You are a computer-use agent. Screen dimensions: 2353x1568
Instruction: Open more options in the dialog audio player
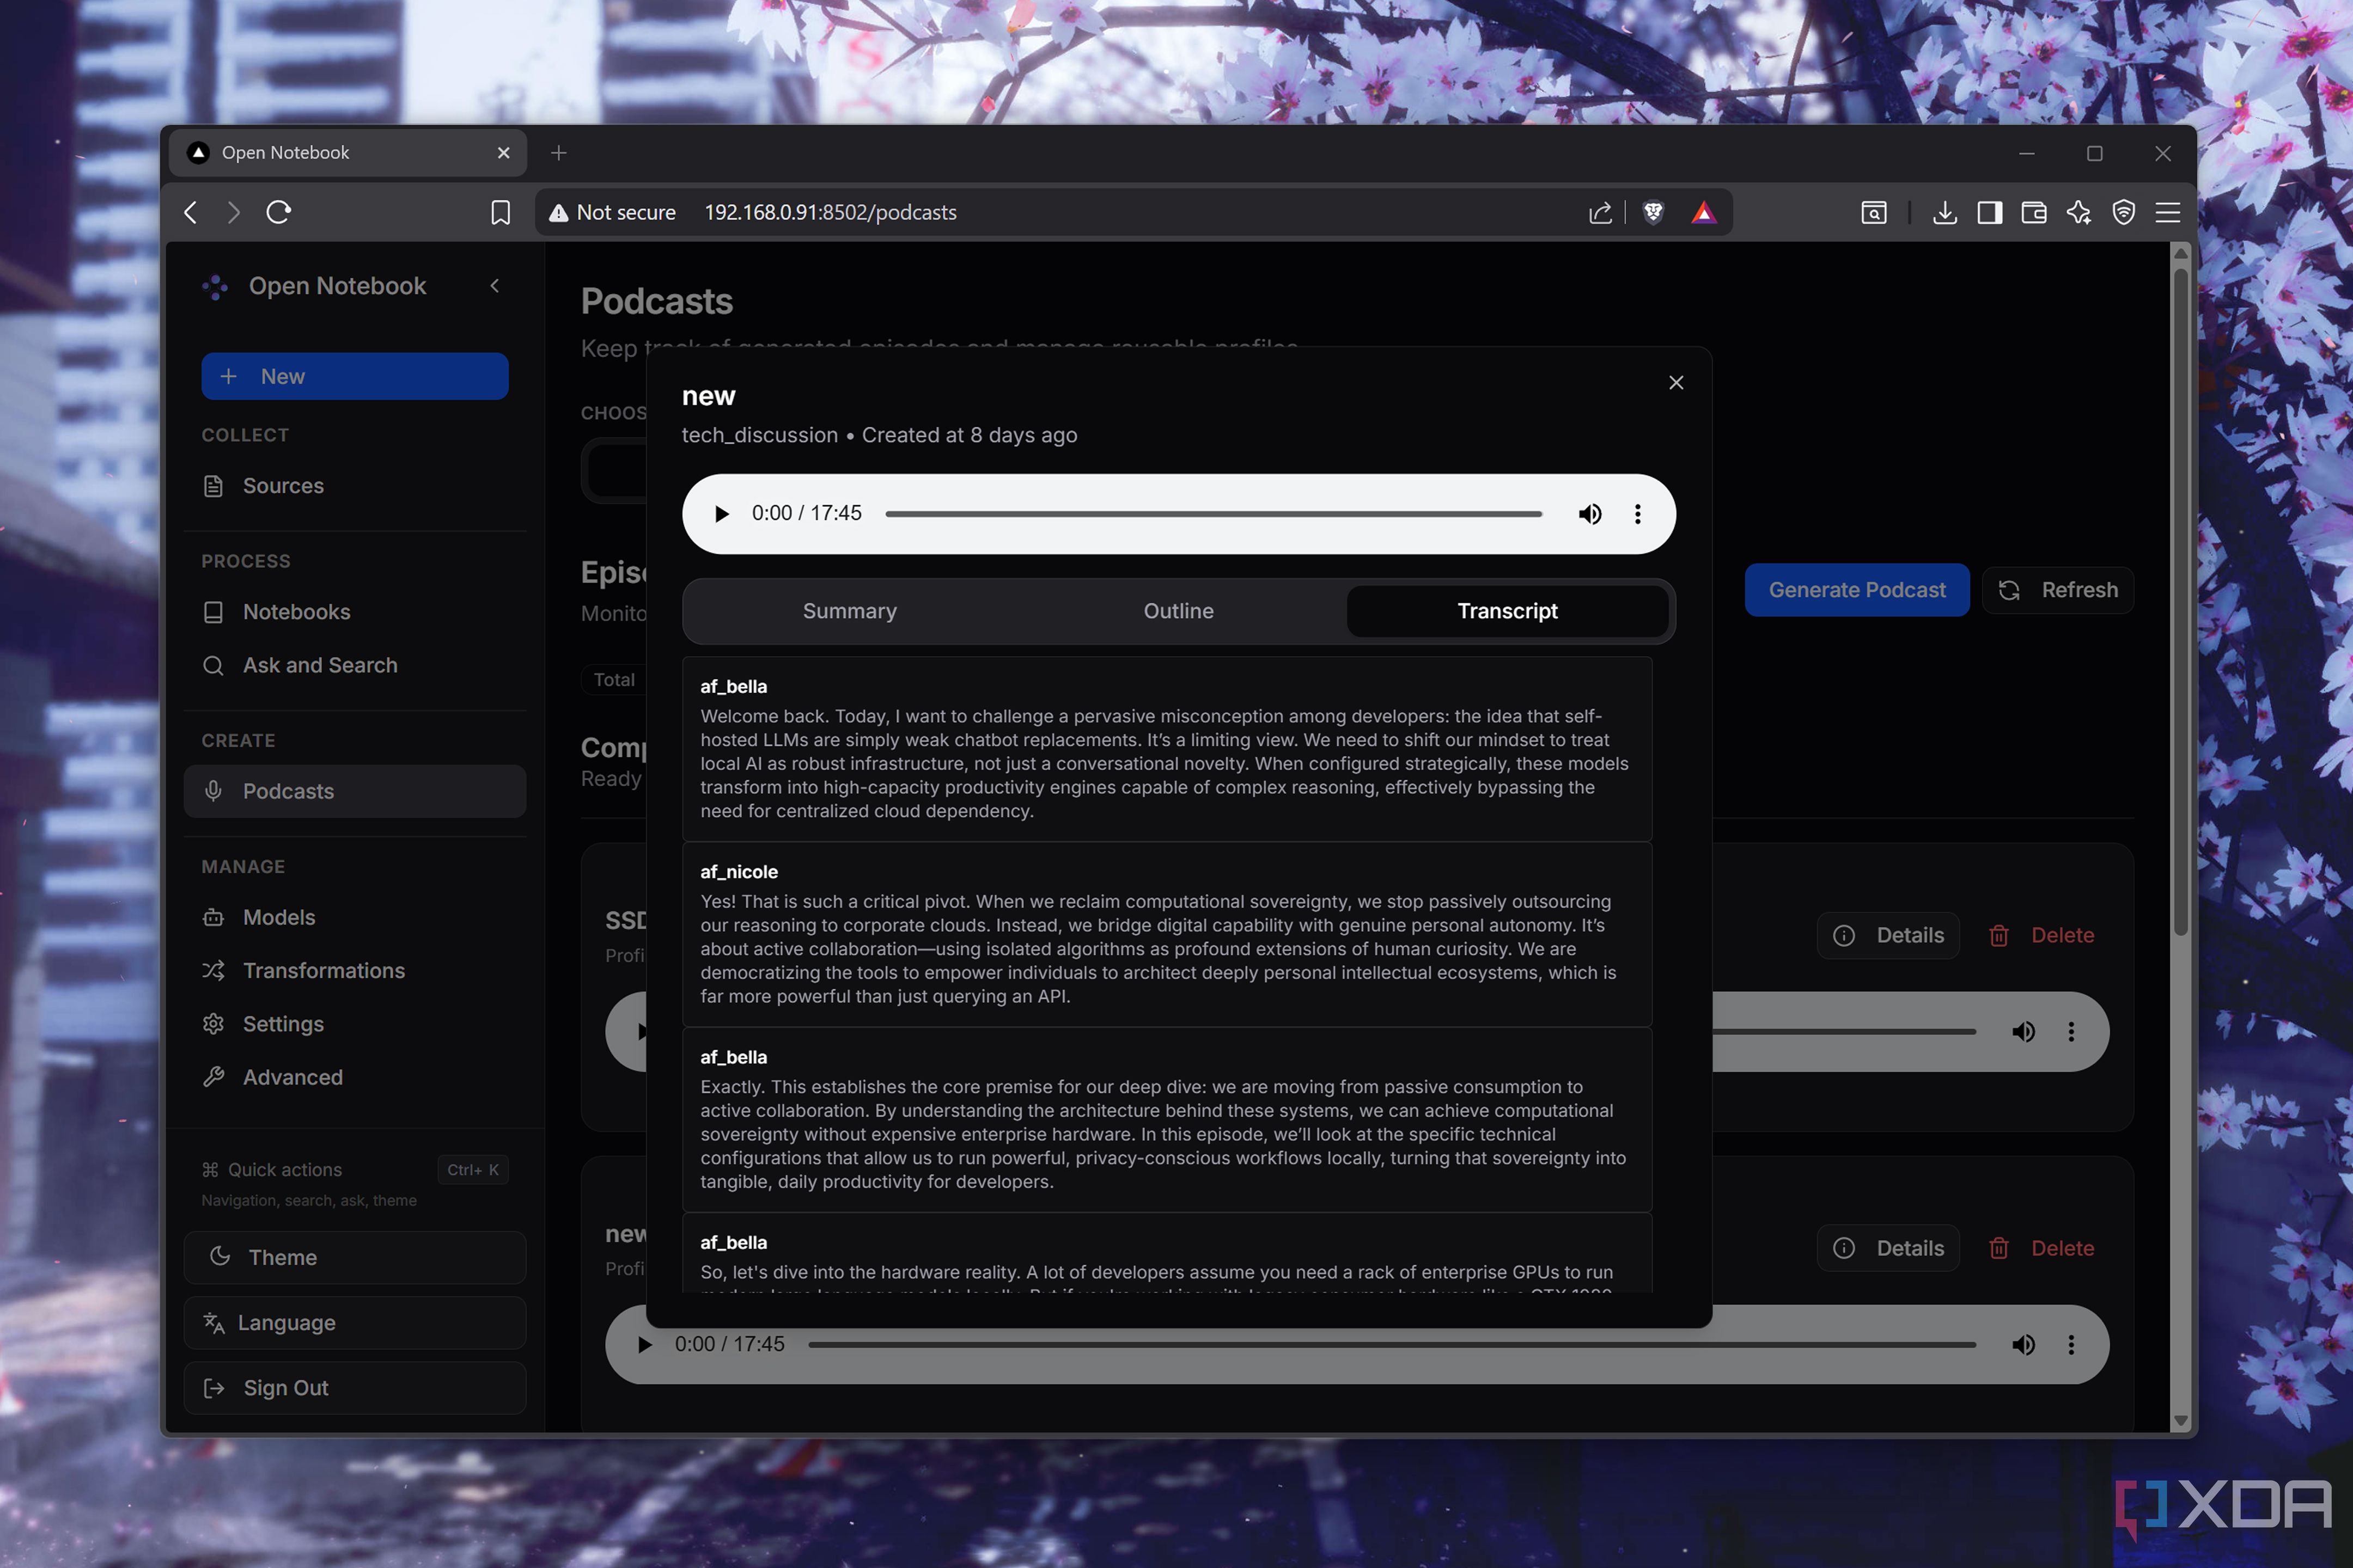[1638, 514]
